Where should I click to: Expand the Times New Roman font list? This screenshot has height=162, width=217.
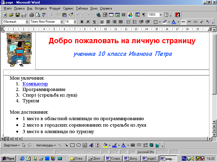click(62, 22)
